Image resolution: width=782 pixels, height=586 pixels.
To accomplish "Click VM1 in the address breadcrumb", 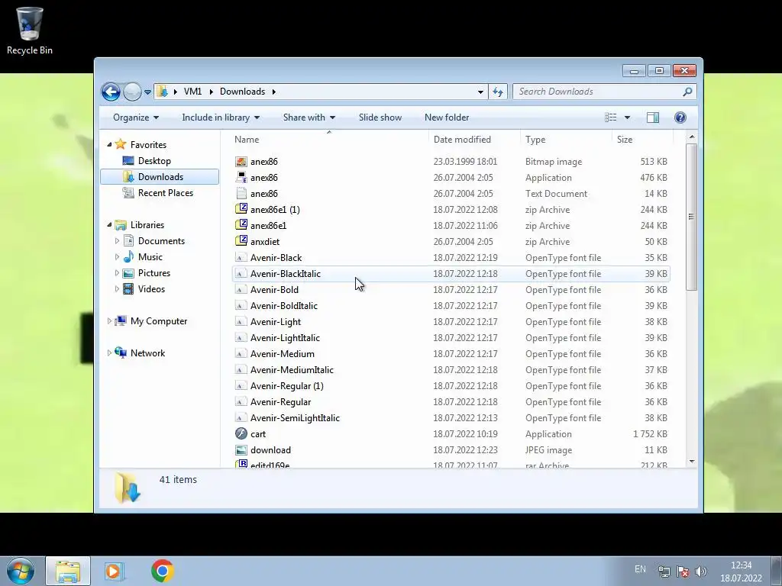I will tap(192, 92).
